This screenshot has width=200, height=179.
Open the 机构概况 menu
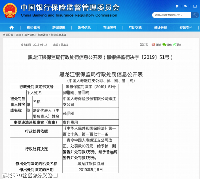33,28
